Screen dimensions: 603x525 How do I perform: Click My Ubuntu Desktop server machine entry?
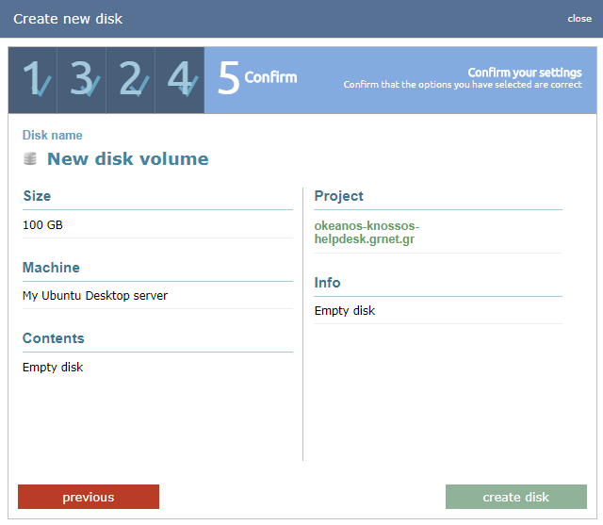click(95, 296)
